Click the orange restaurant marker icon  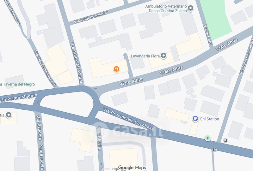point(116,69)
